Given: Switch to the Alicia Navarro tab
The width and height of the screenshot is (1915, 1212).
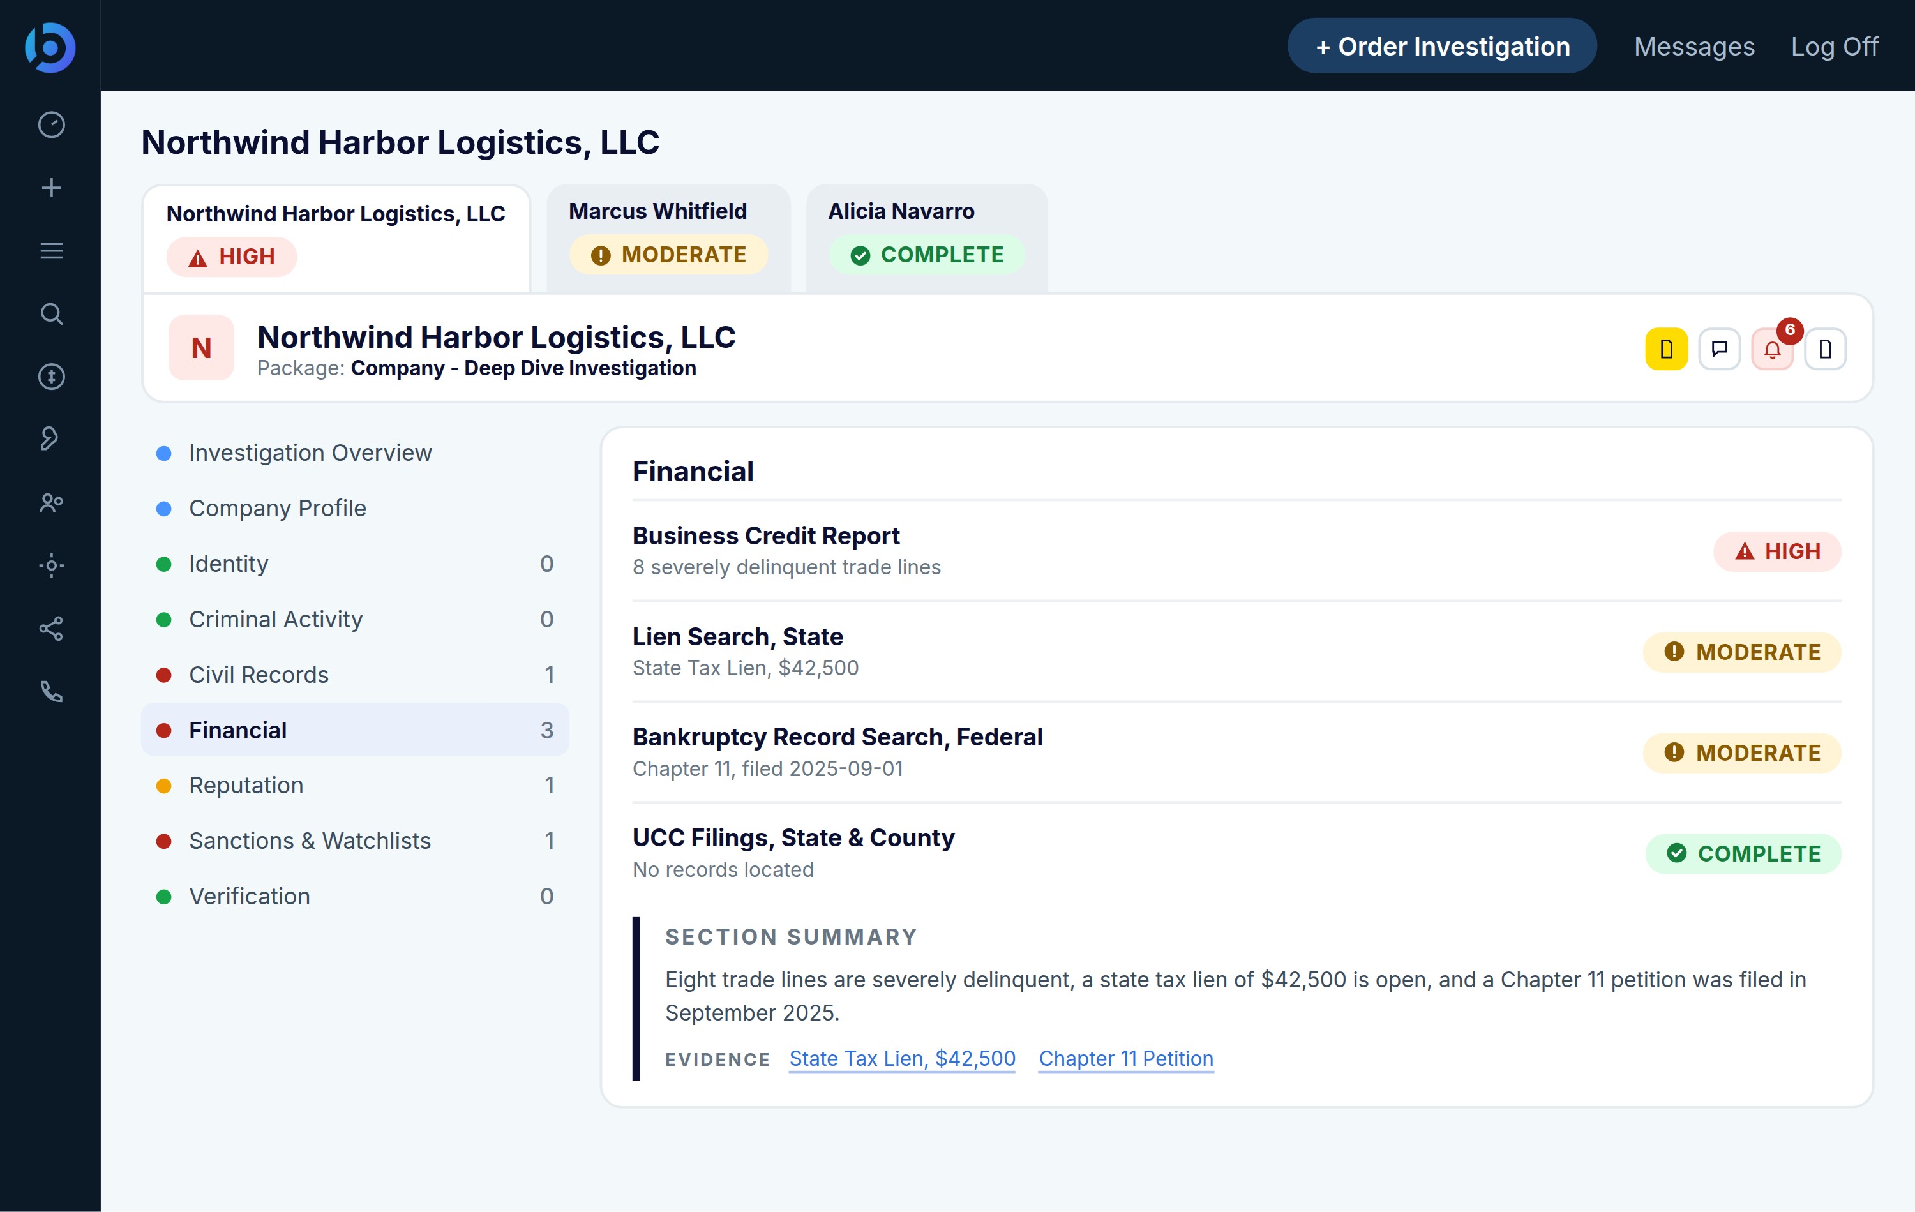Looking at the screenshot, I should point(926,238).
